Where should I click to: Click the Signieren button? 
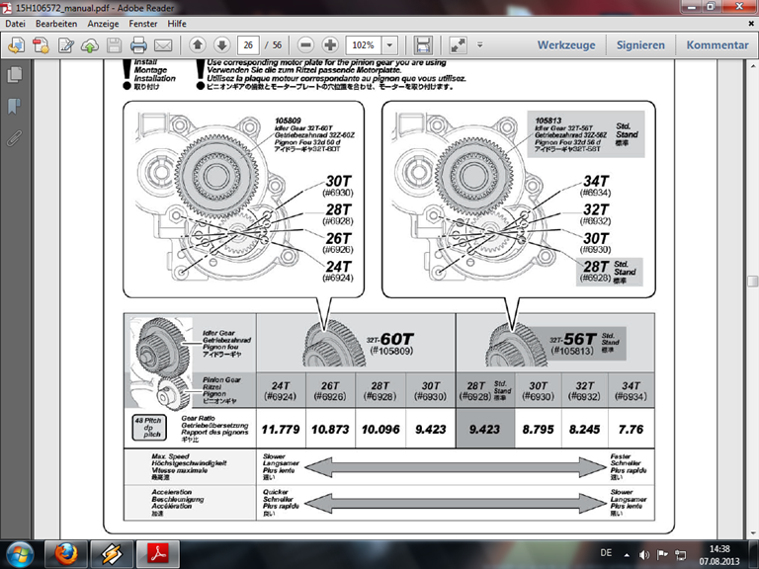pyautogui.click(x=640, y=44)
